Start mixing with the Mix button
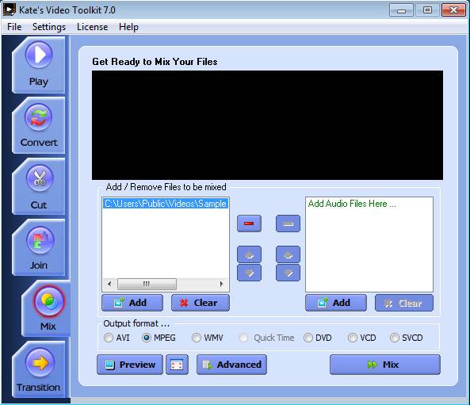The image size is (470, 405). point(385,365)
